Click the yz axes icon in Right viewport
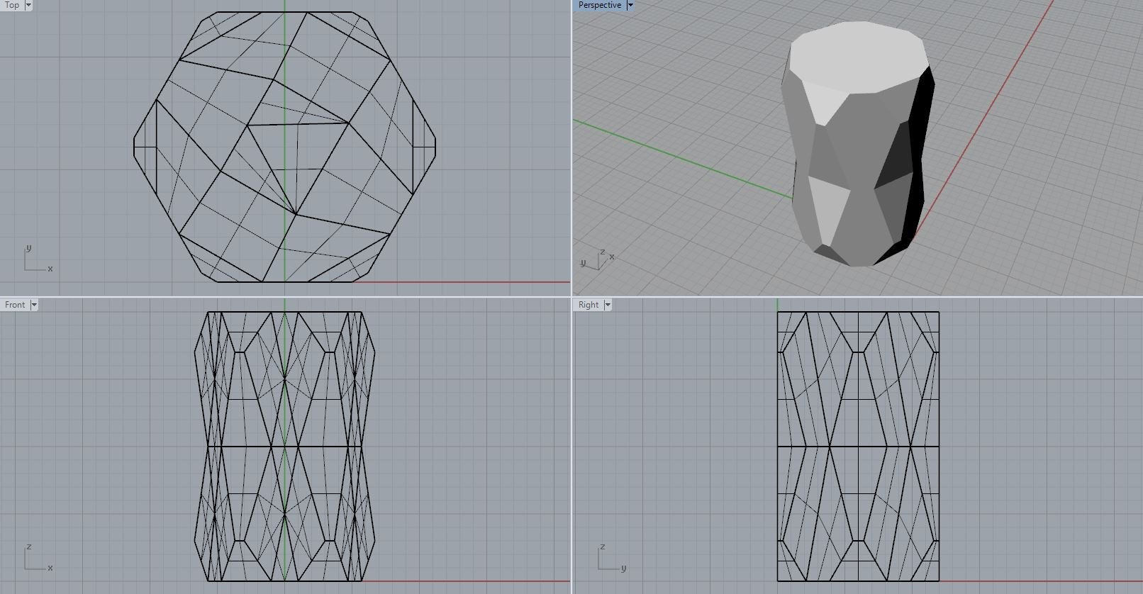The width and height of the screenshot is (1143, 594). click(x=611, y=559)
